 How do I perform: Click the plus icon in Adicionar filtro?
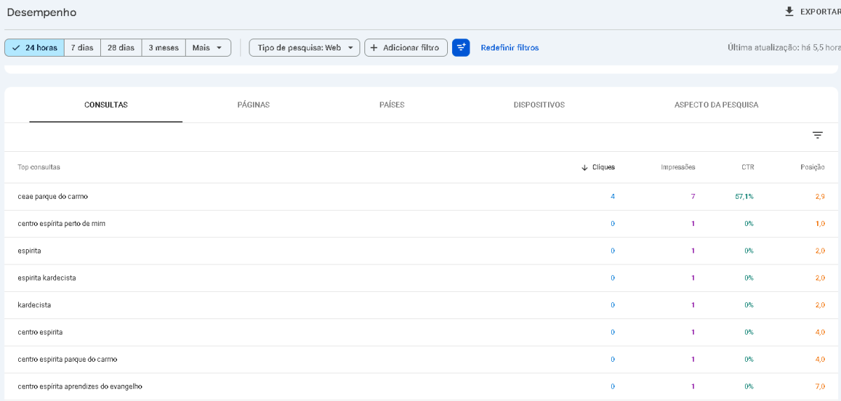tap(374, 48)
